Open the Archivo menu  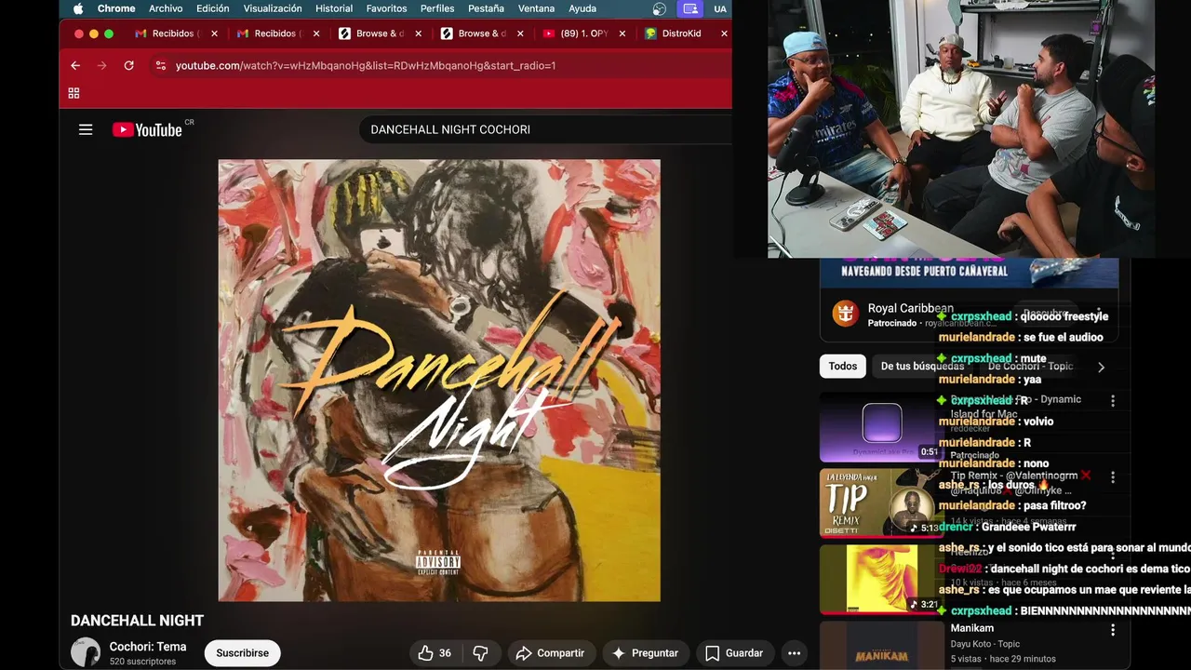[166, 8]
